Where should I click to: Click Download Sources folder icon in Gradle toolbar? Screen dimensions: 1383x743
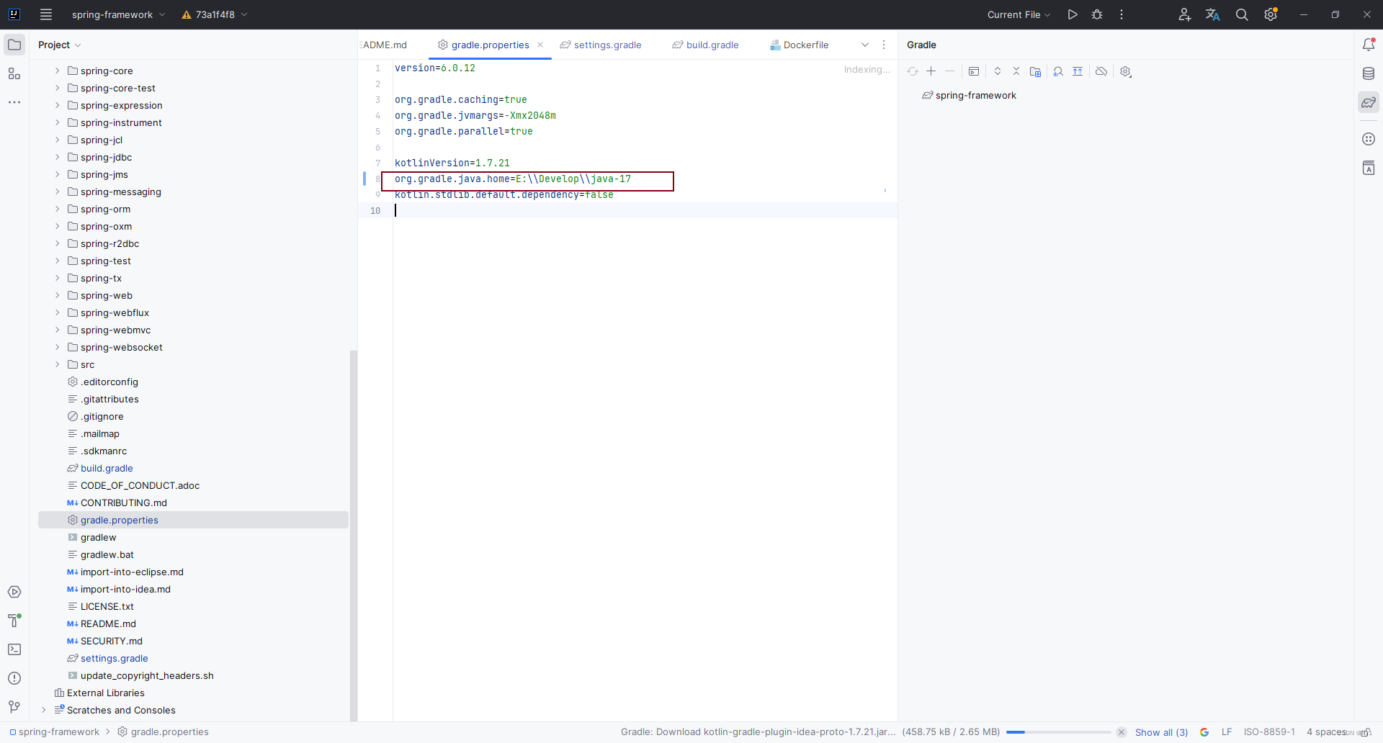pos(1035,71)
